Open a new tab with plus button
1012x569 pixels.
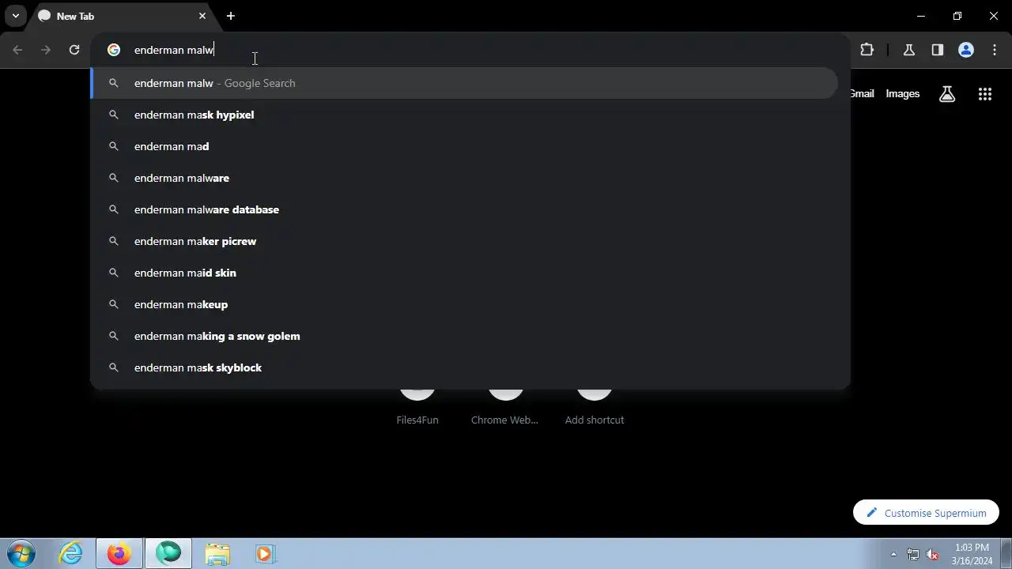(x=230, y=16)
